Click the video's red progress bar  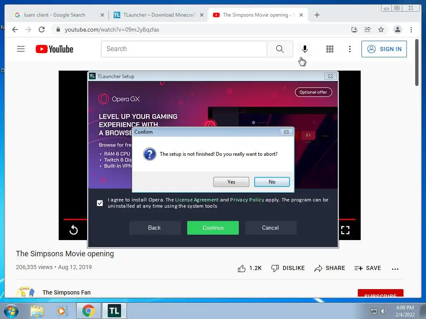coord(75,219)
